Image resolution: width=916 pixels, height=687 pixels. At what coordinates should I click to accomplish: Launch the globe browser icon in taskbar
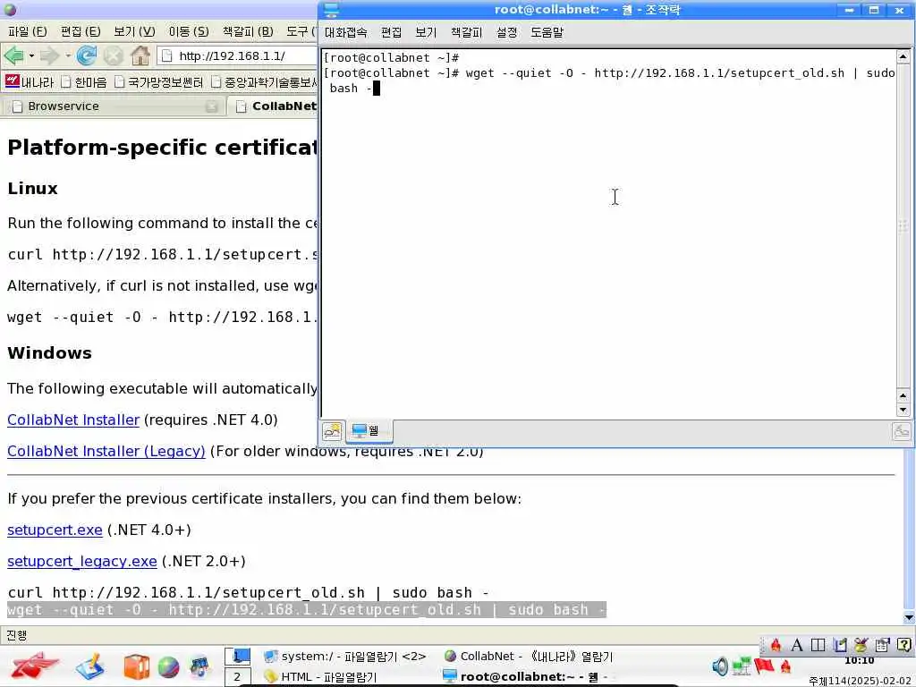click(168, 667)
